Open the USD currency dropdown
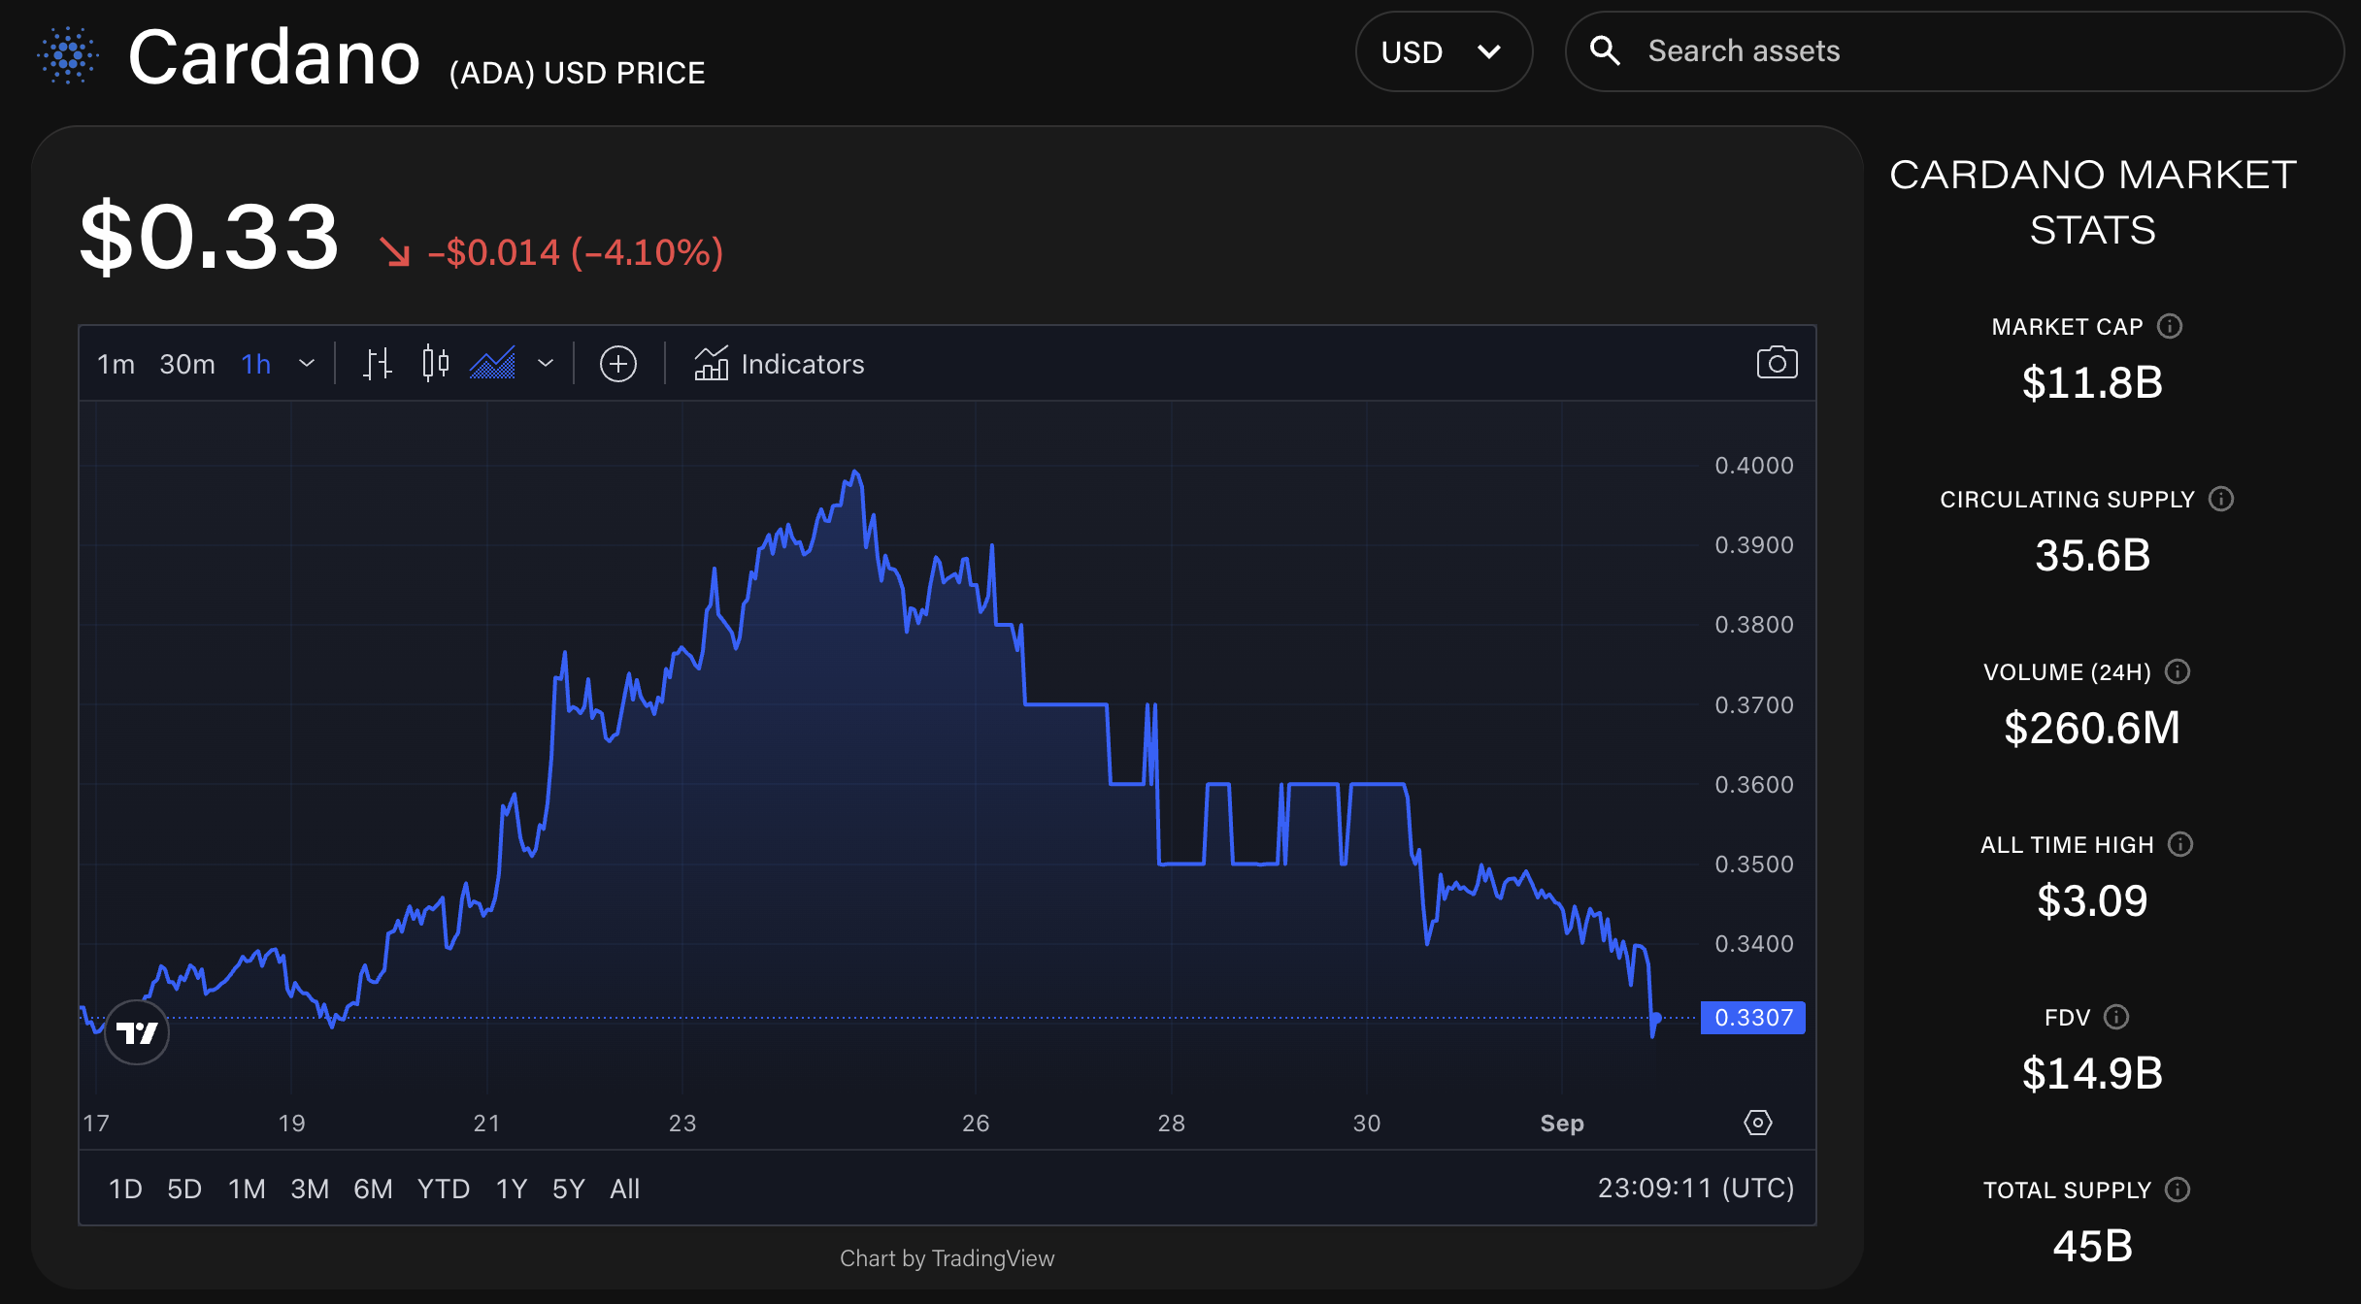The width and height of the screenshot is (2361, 1304). pyautogui.click(x=1443, y=51)
